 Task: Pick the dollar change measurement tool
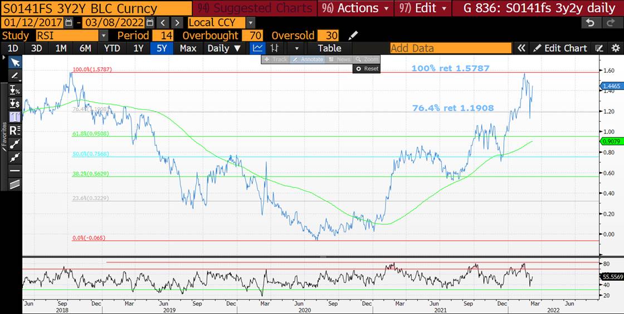(x=14, y=103)
